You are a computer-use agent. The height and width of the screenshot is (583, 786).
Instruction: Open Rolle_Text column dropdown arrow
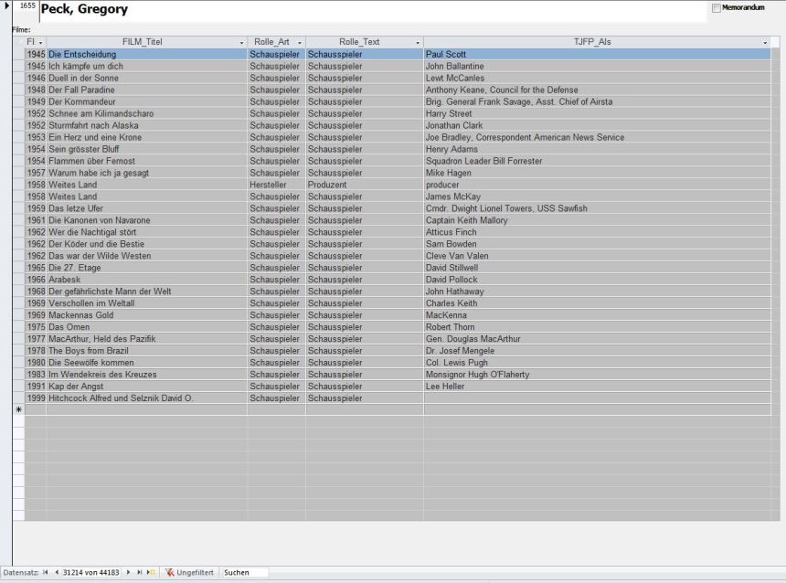(417, 43)
